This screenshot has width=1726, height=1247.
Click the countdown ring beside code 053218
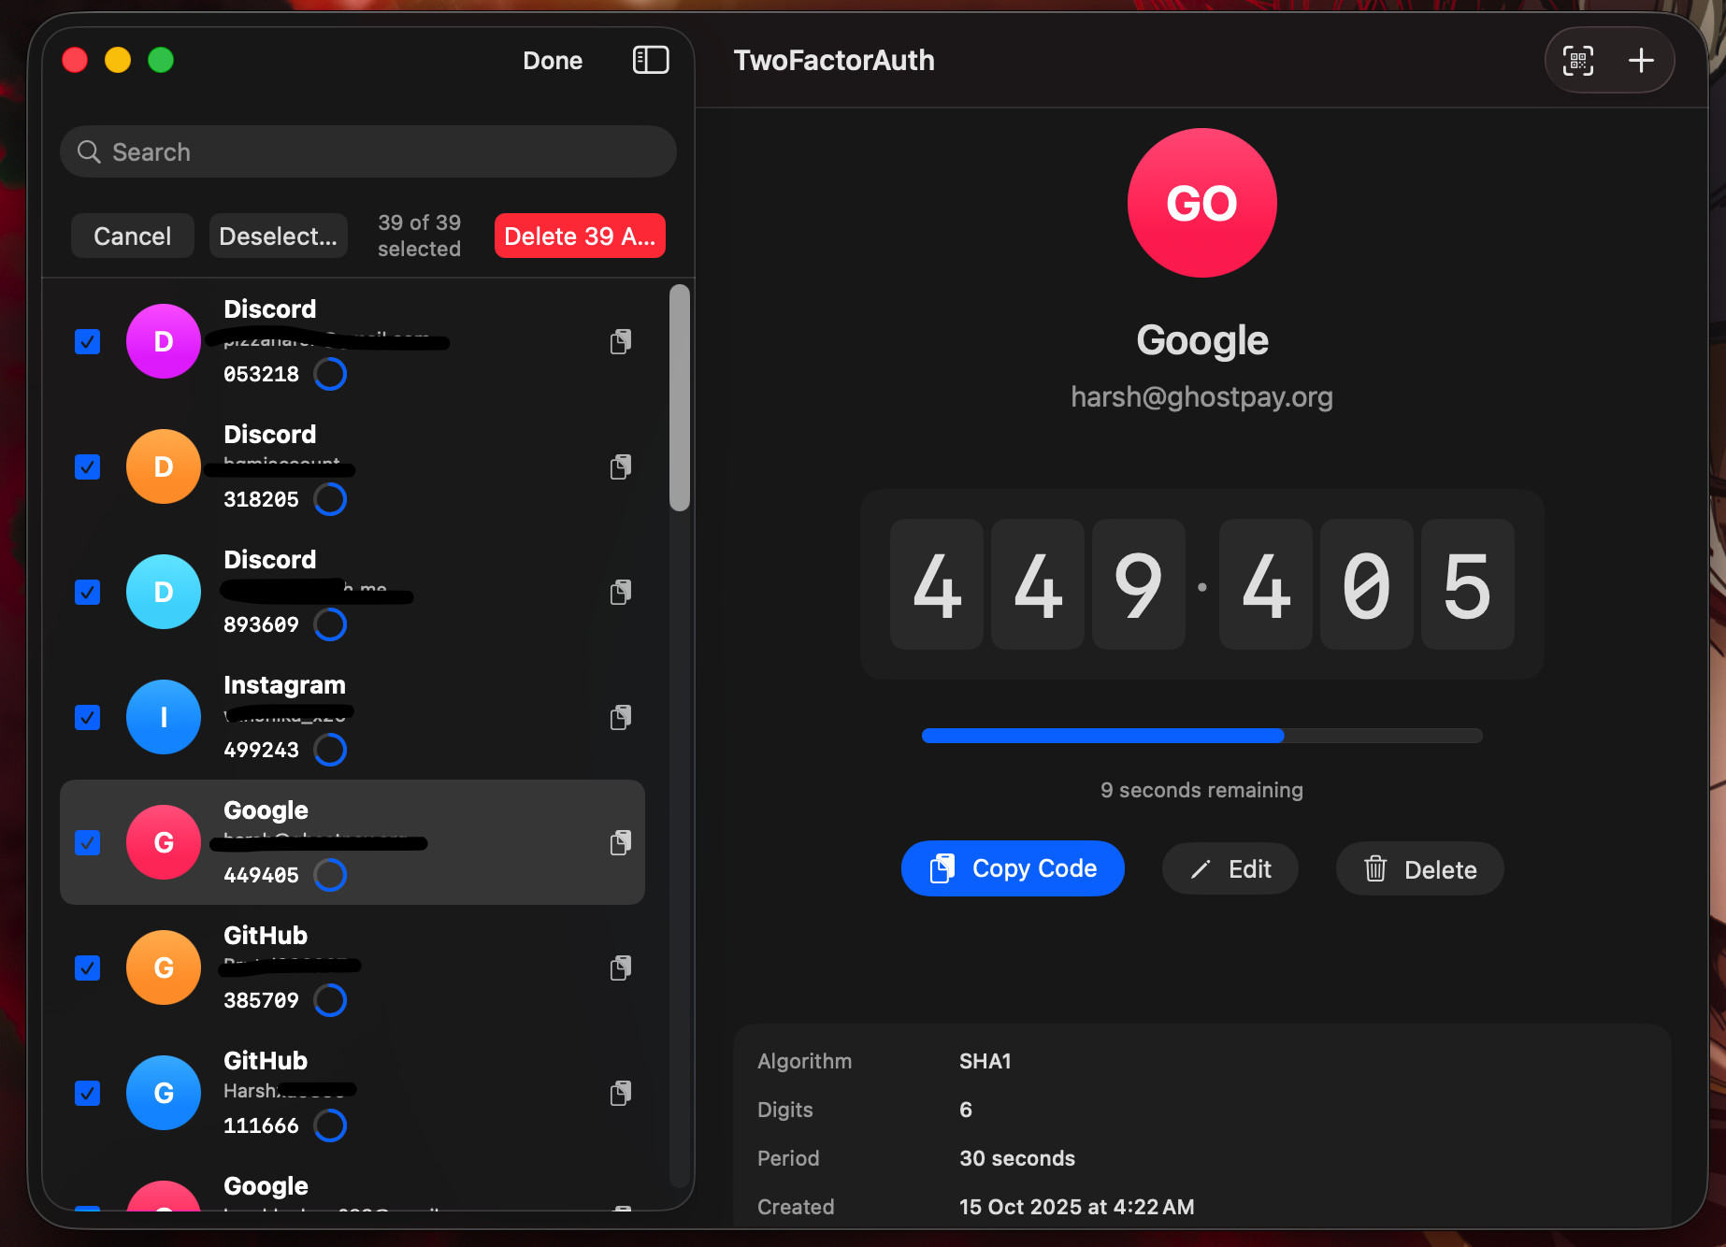coord(330,374)
